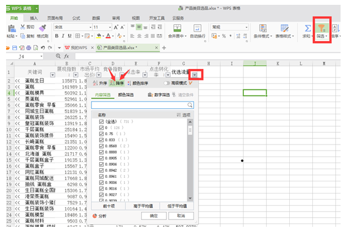Click the 高于平均值 button

click(143, 206)
